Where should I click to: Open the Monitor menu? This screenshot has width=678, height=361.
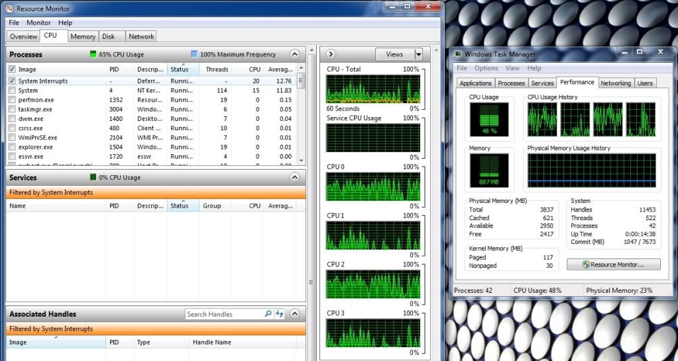pos(38,22)
